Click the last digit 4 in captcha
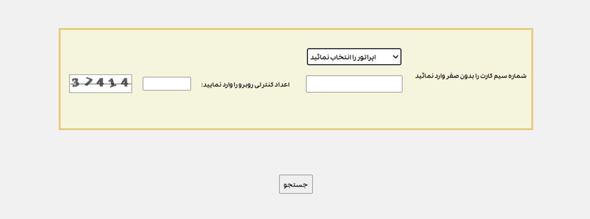 [124, 82]
